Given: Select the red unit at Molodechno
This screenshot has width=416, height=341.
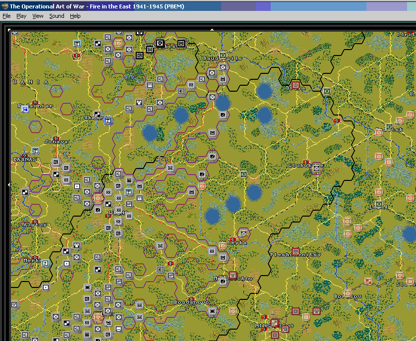Looking at the screenshot, I should click(x=233, y=276).
